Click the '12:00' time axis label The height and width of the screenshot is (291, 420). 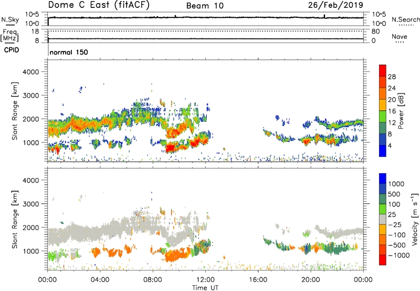pos(205,280)
